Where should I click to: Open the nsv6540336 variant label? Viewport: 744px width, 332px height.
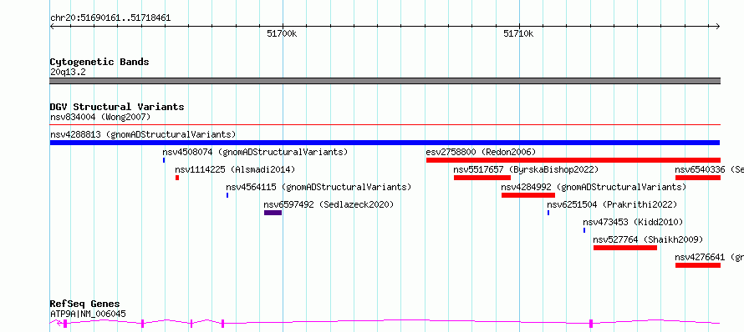click(x=710, y=169)
